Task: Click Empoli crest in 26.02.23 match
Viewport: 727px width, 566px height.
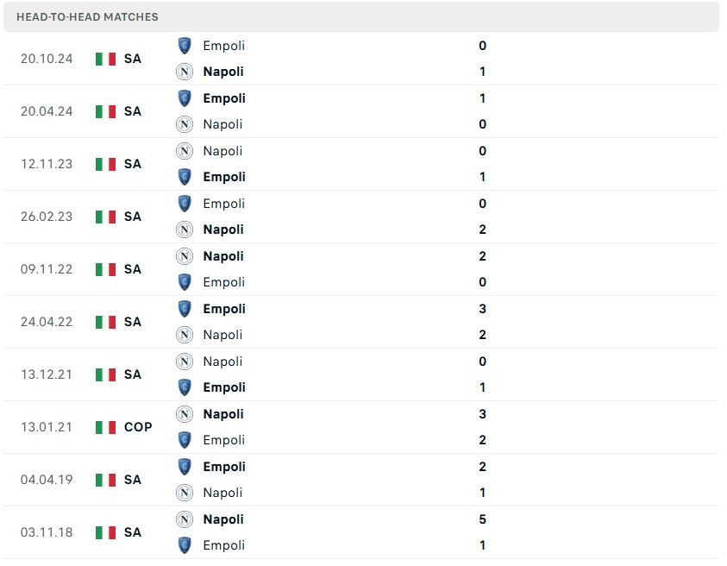Action: coord(185,204)
